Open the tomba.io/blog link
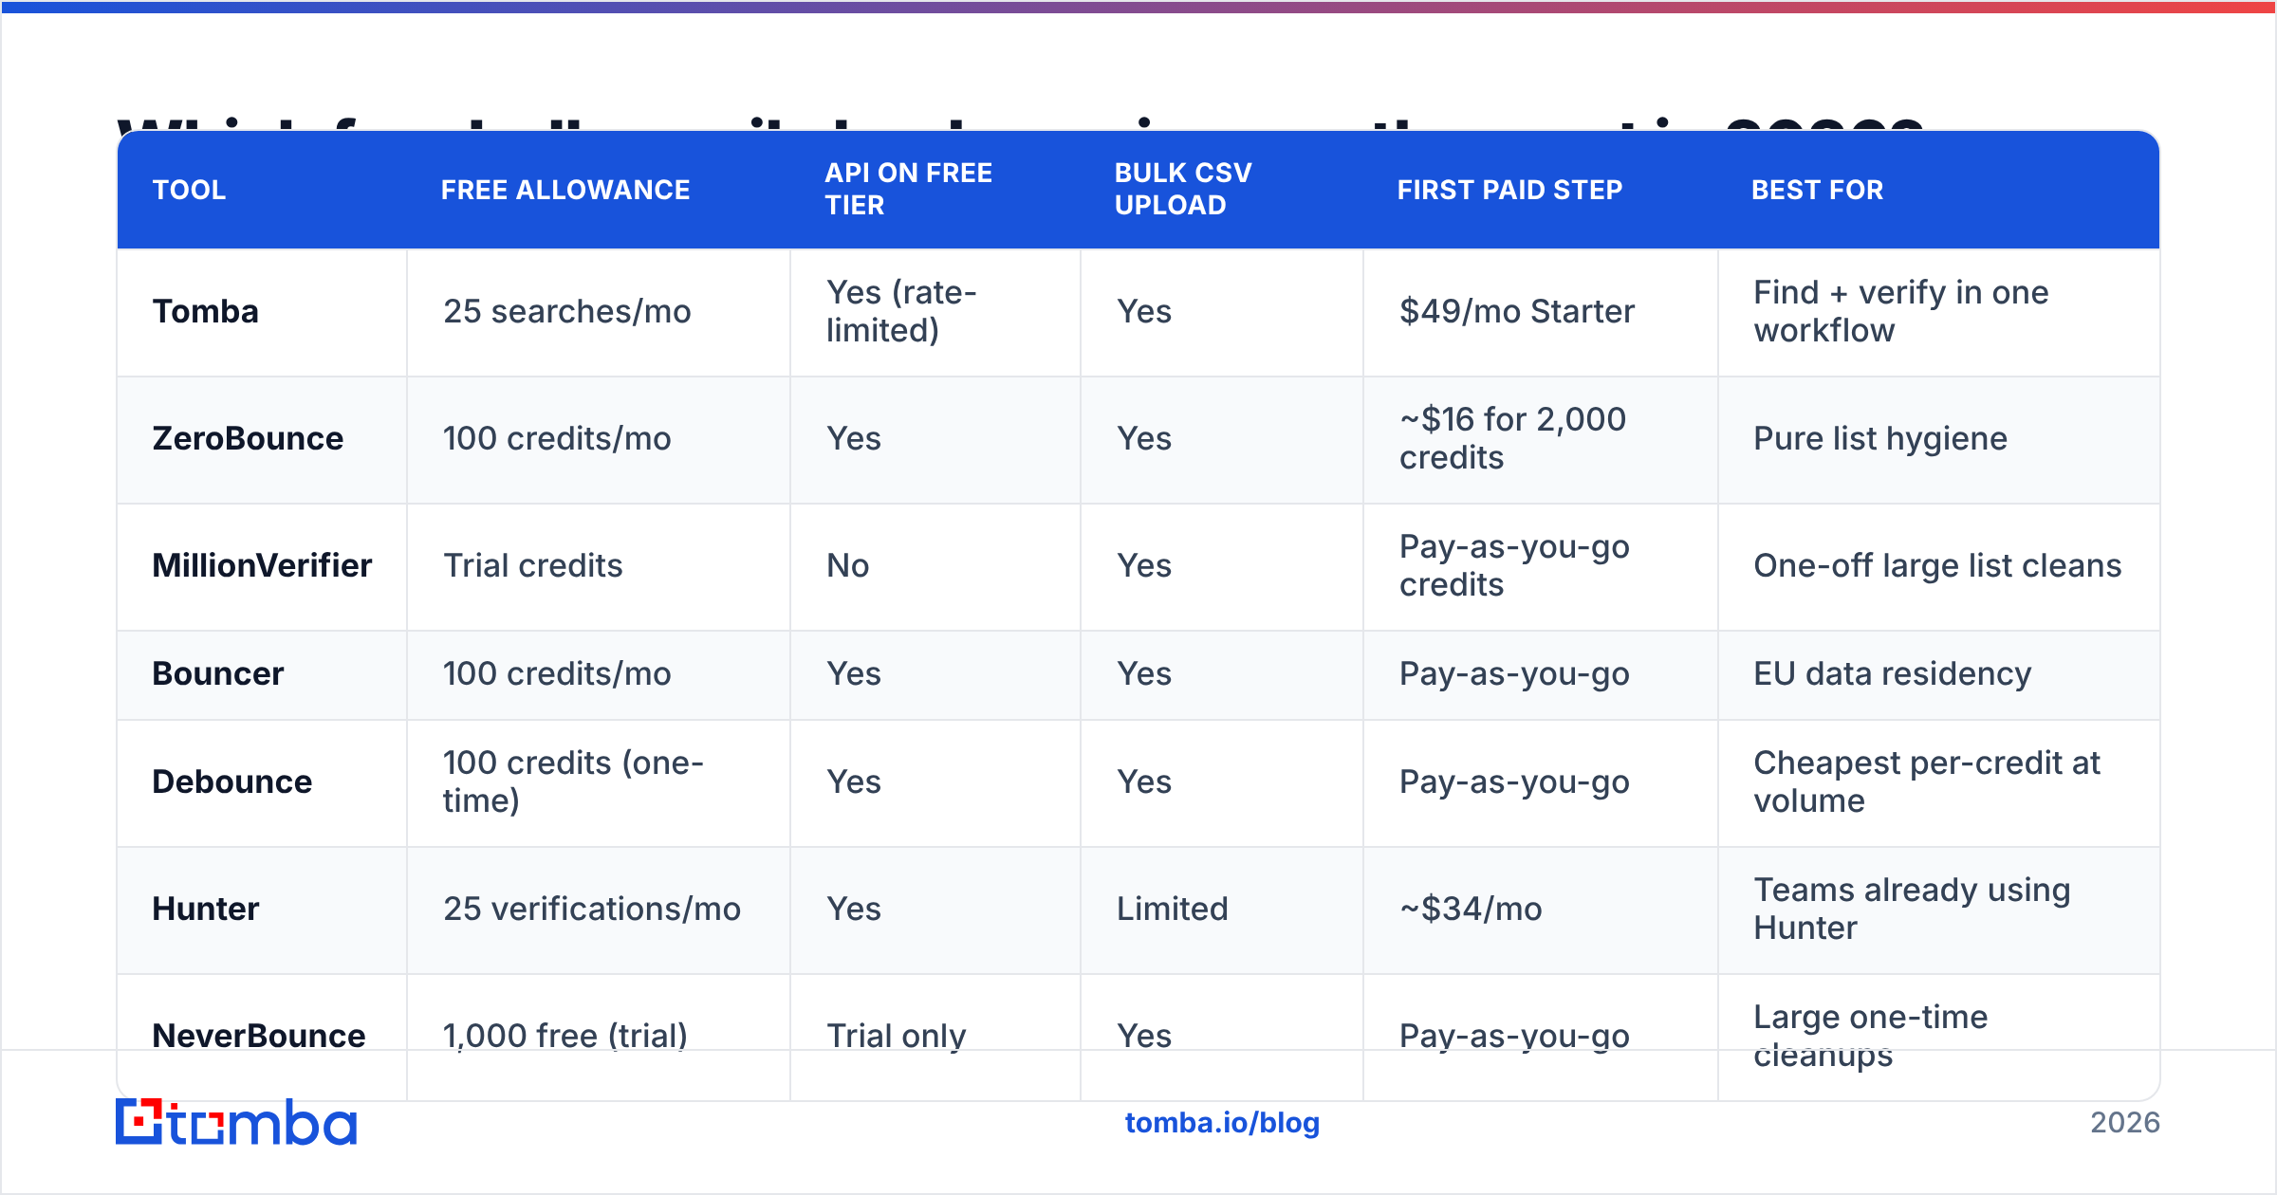The image size is (2277, 1195). click(1222, 1123)
